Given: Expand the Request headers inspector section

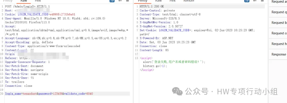Looking at the screenshot, I should tap(278, 44).
